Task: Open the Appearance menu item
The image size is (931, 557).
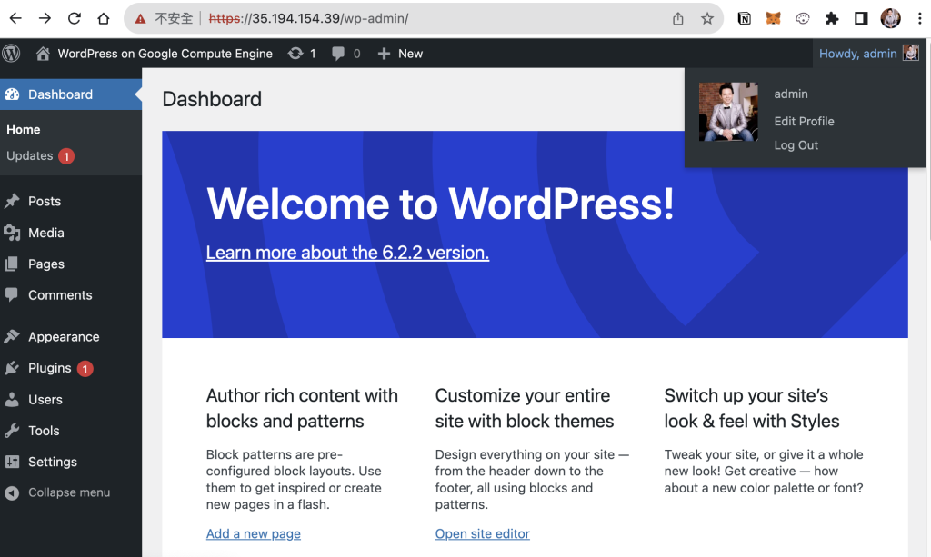Action: point(64,336)
